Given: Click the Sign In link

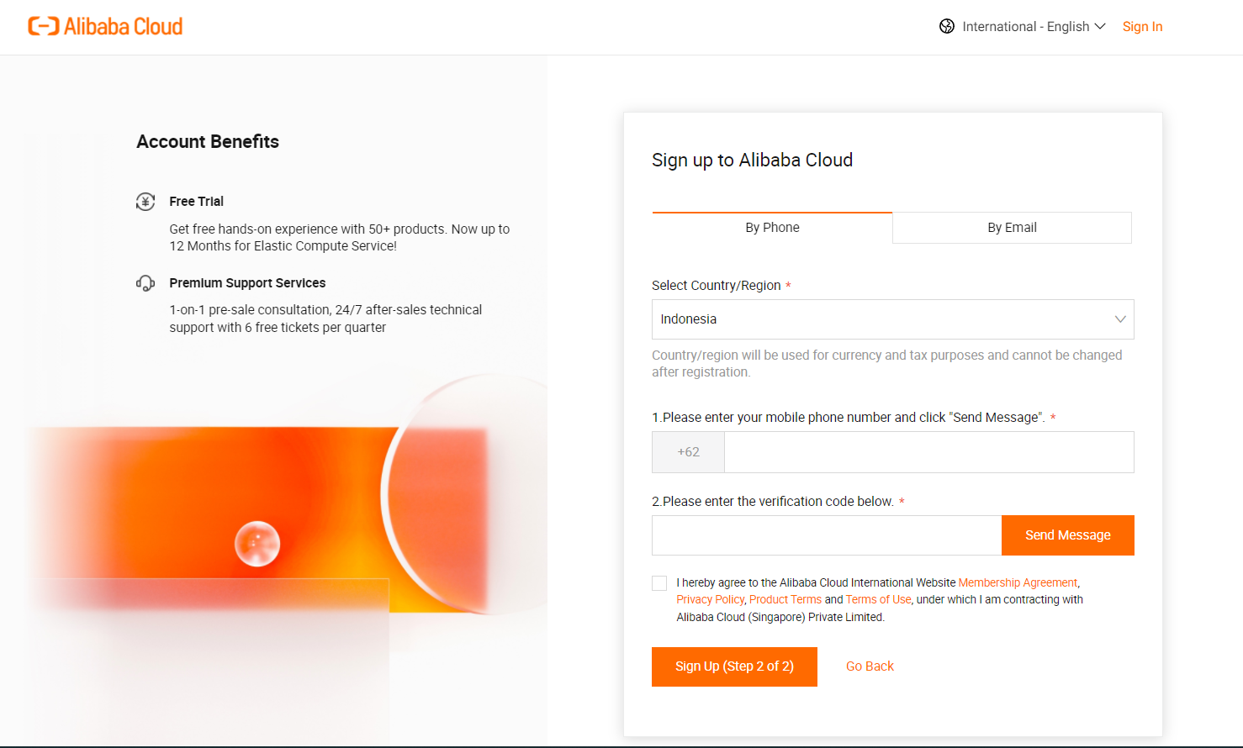Looking at the screenshot, I should [1142, 26].
